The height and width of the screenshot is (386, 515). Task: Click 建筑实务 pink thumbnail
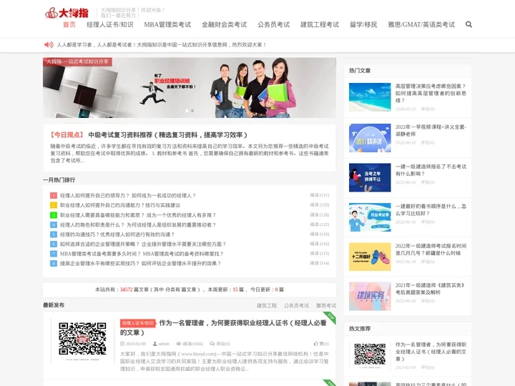pyautogui.click(x=370, y=297)
